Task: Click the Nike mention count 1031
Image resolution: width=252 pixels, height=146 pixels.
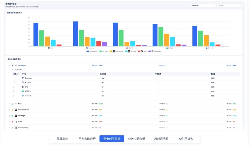Action: point(101,104)
